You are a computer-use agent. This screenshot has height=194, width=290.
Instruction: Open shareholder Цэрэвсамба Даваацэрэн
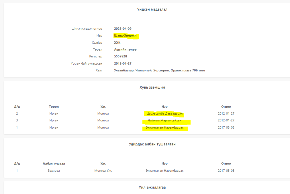point(164,114)
